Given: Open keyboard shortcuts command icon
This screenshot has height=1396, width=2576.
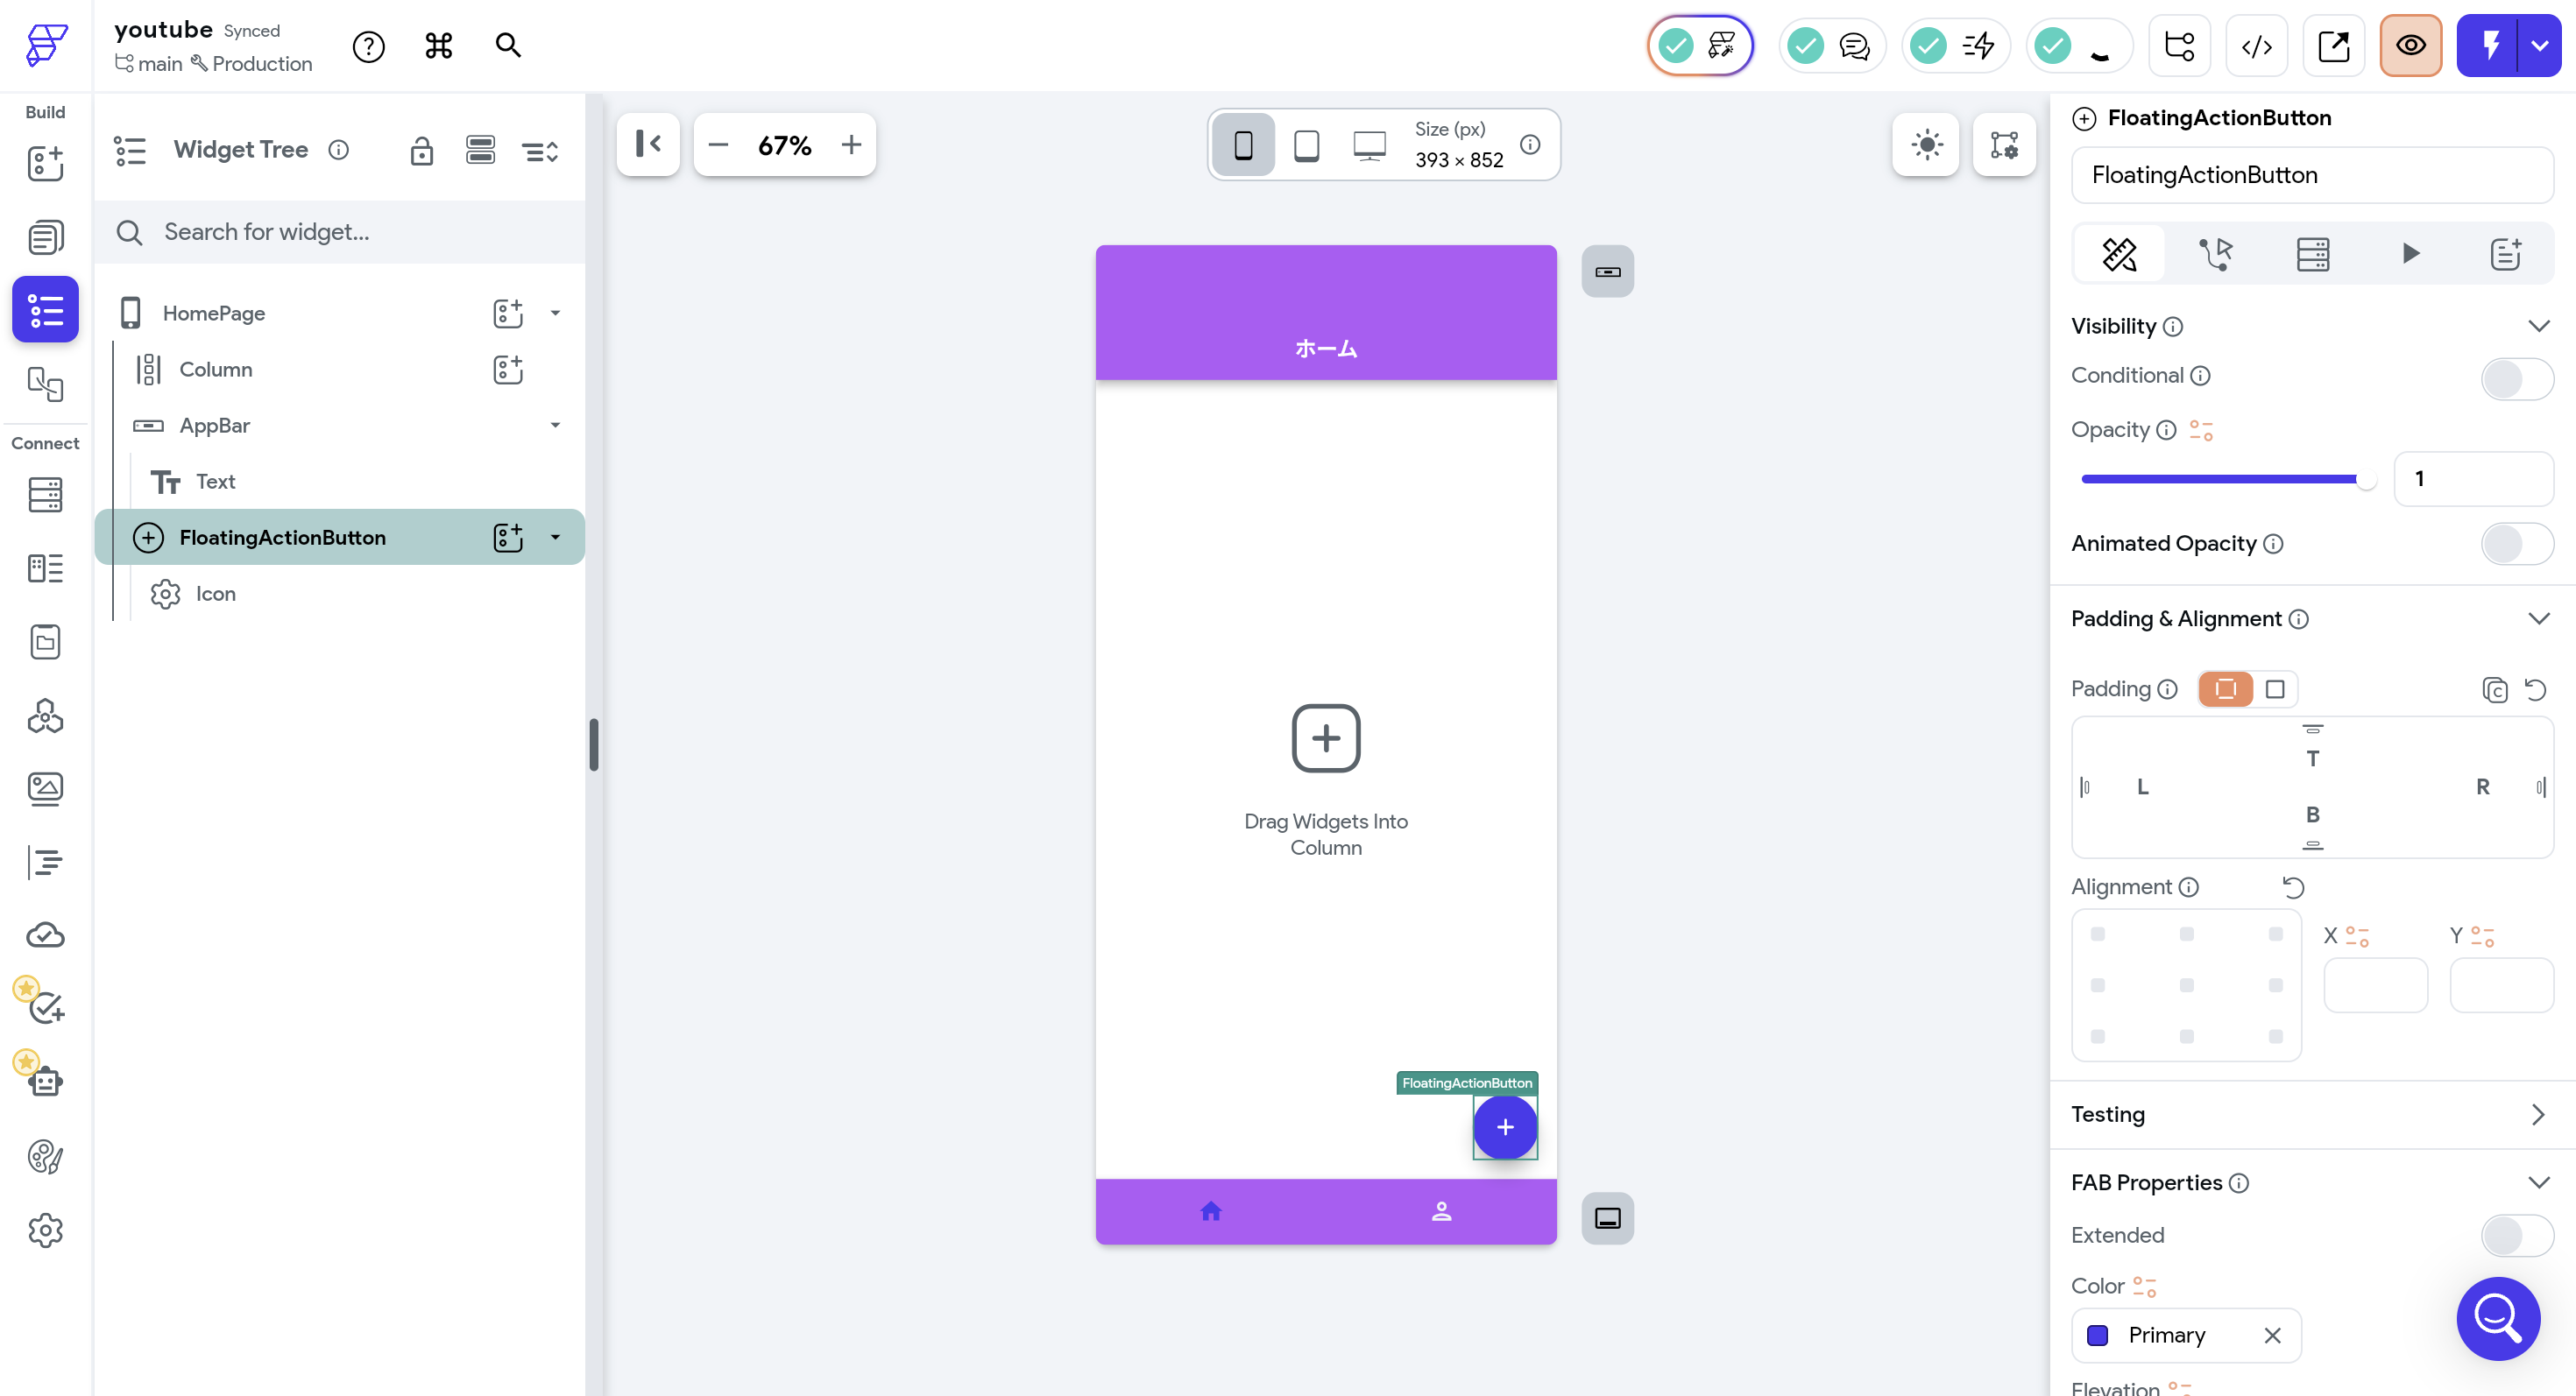Looking at the screenshot, I should coord(438,46).
